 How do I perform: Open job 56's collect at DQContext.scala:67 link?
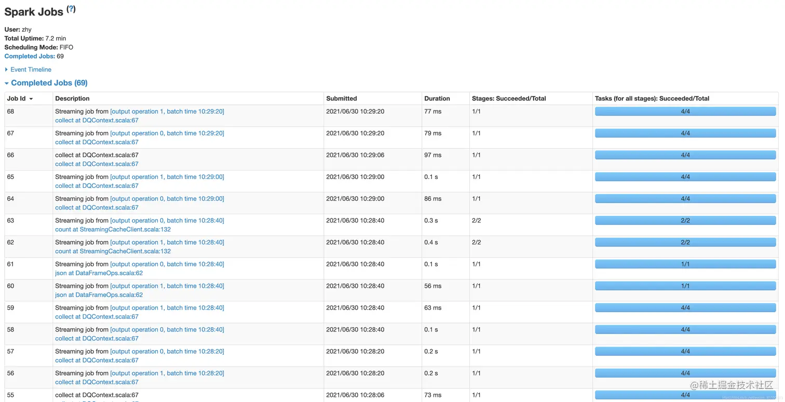point(97,382)
